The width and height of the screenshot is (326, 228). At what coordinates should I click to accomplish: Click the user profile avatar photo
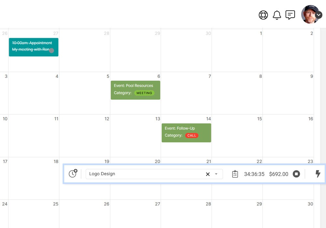click(309, 14)
